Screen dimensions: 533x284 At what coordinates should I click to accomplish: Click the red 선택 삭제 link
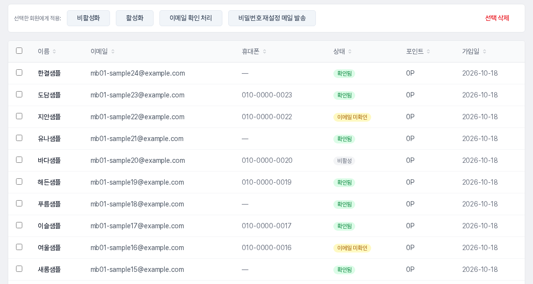(497, 18)
